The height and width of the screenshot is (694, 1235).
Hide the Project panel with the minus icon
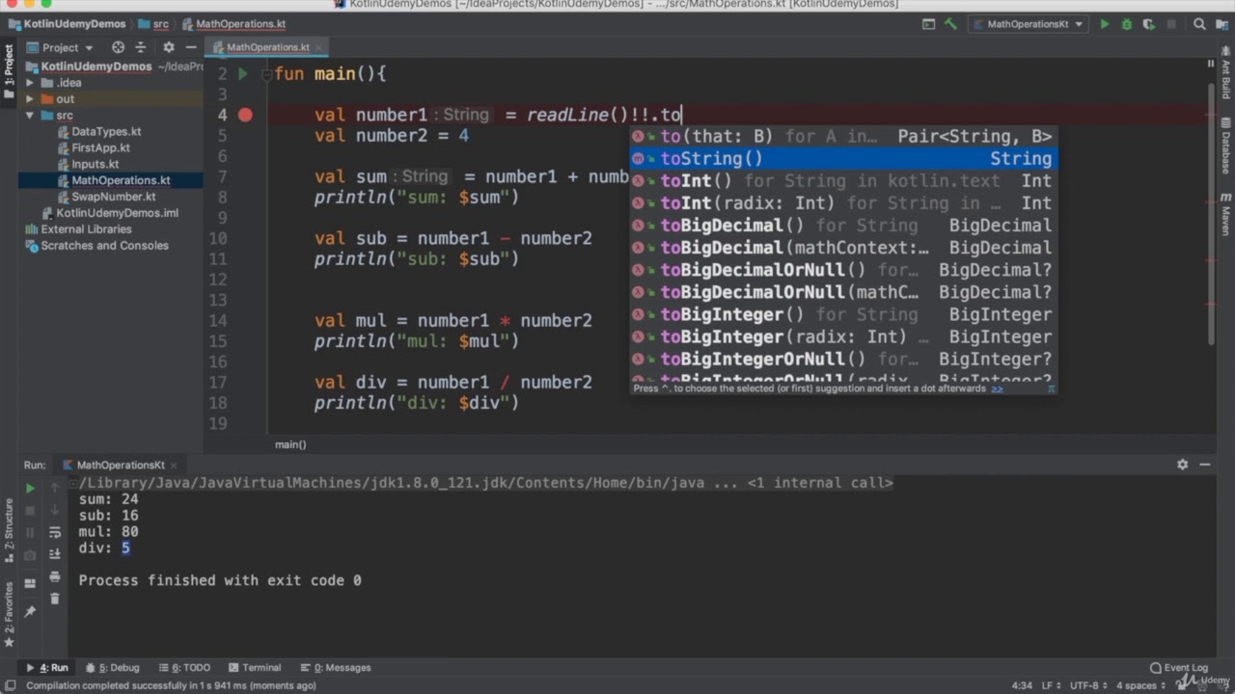pos(191,47)
